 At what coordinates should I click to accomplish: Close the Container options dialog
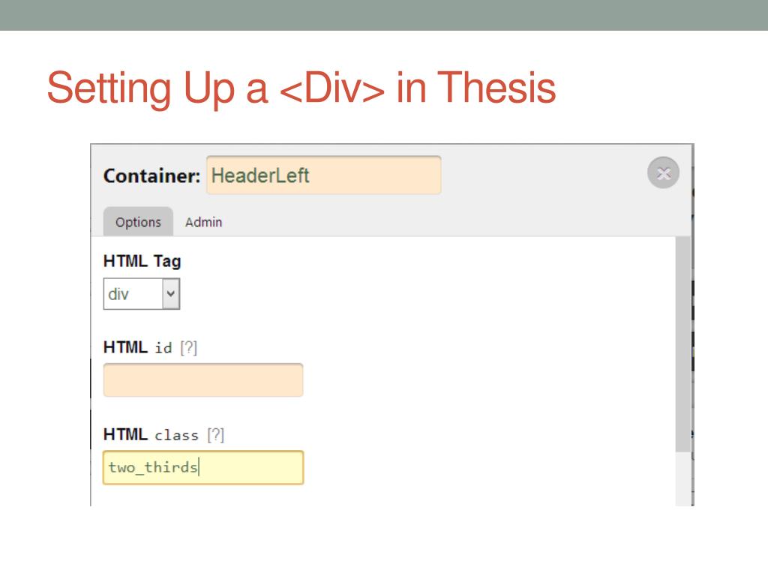coord(663,173)
